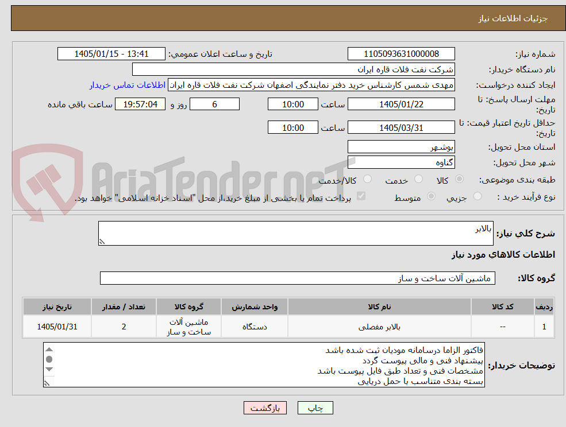
Task: Select the کالا radio button
Action: tap(460, 179)
